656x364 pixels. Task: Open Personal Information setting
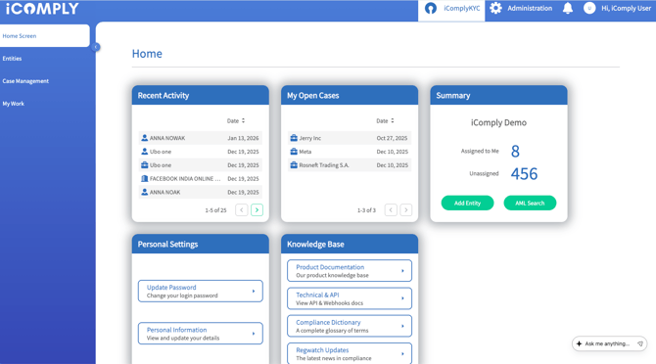(201, 333)
